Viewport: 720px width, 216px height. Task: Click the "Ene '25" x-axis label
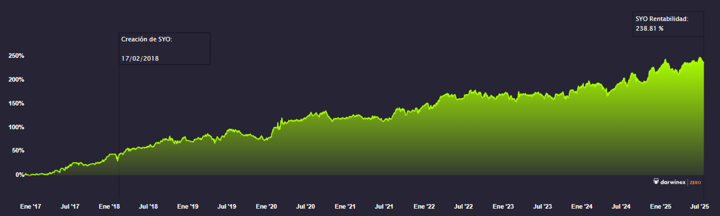point(660,206)
